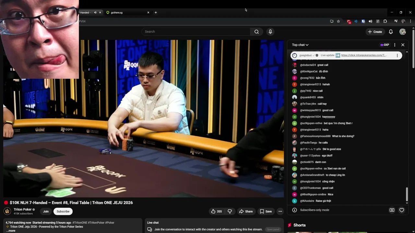Open the browser Extensions puzzle menu

coord(385,21)
